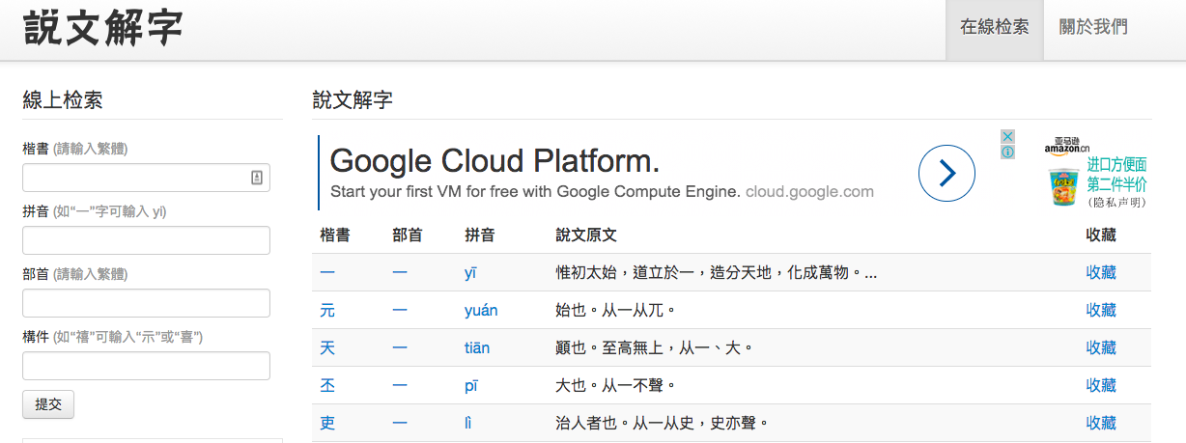Open the character 吏 link
The height and width of the screenshot is (443, 1186).
pos(327,423)
